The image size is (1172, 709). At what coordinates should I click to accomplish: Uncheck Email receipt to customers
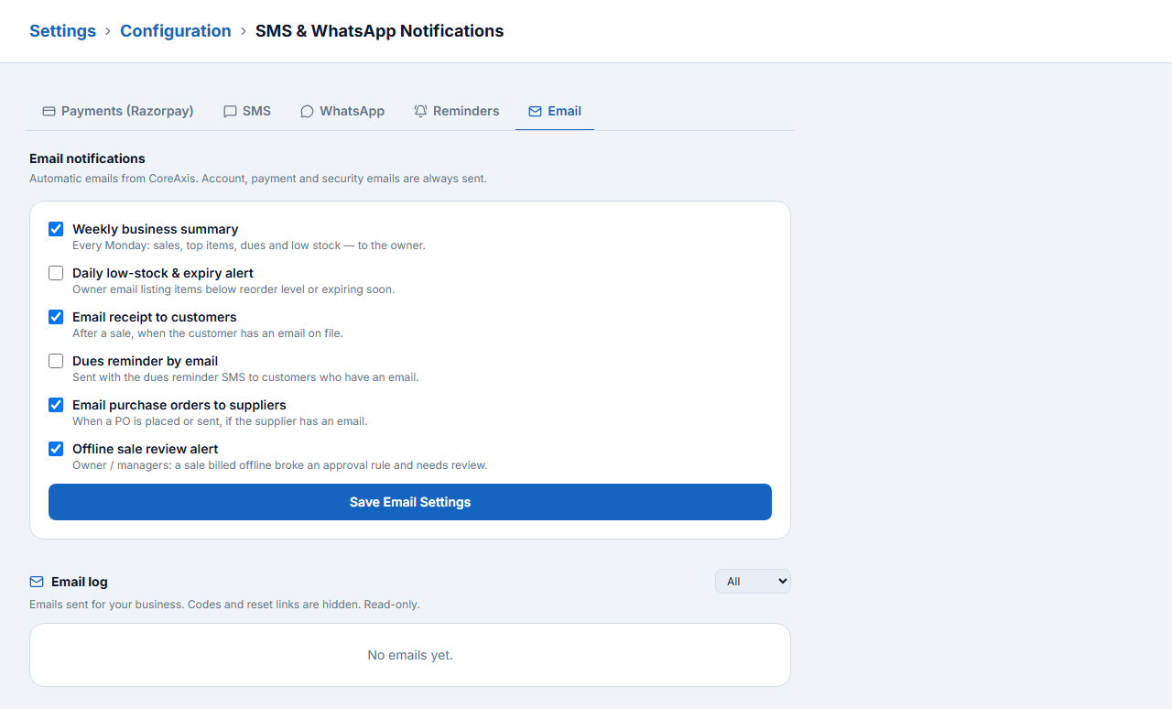point(56,317)
